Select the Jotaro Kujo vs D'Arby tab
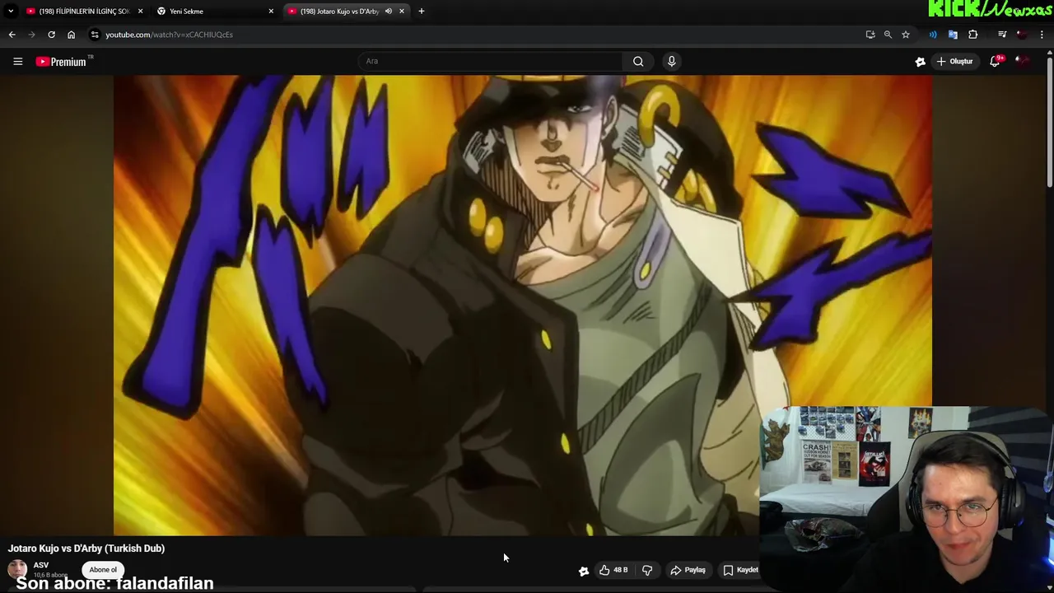 [338, 12]
